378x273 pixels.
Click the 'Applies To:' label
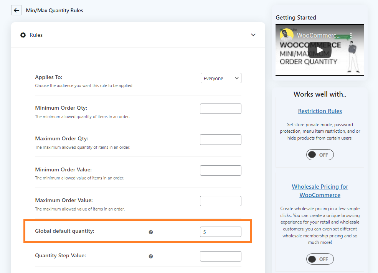[49, 77]
